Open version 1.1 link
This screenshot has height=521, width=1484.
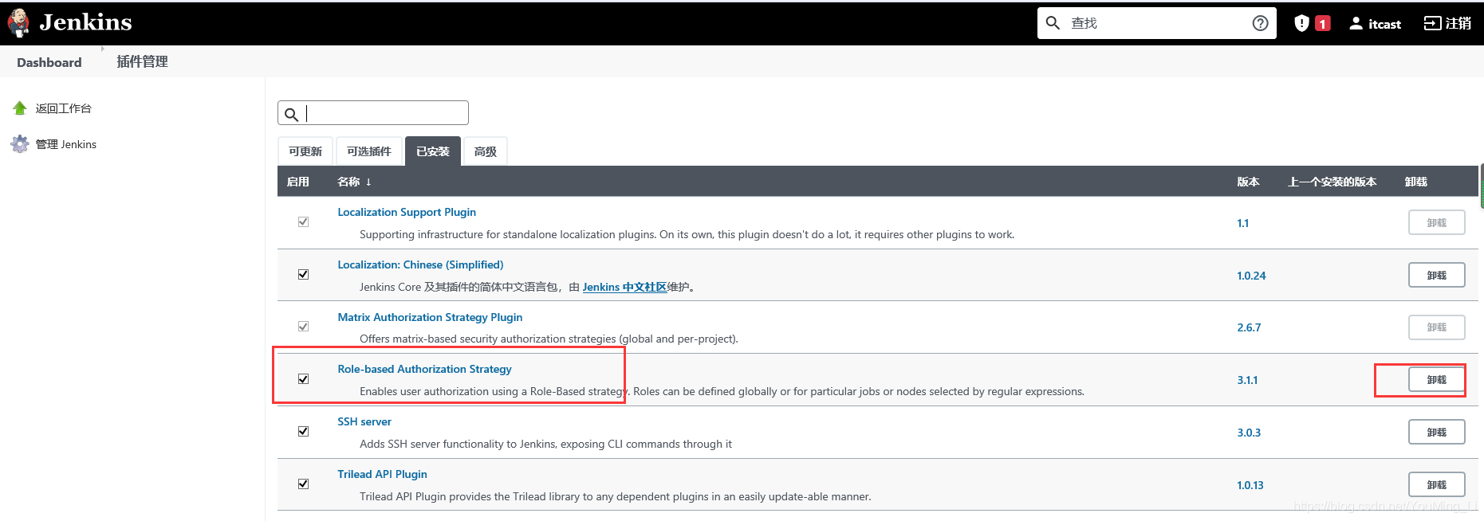tap(1242, 223)
